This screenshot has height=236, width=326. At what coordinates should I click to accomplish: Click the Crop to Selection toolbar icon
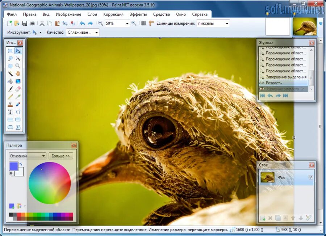[x=65, y=23]
